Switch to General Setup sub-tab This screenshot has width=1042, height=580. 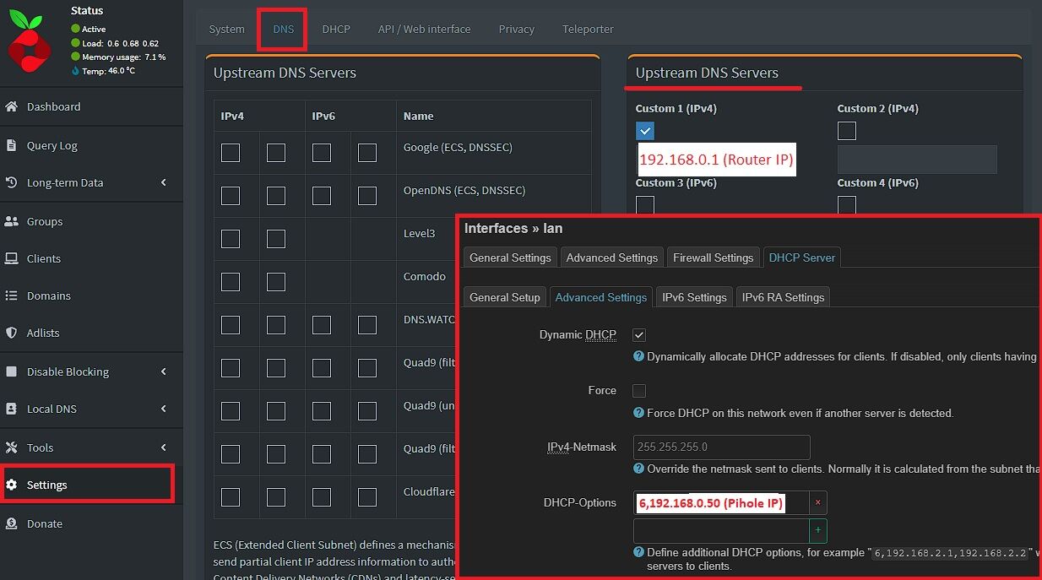504,297
